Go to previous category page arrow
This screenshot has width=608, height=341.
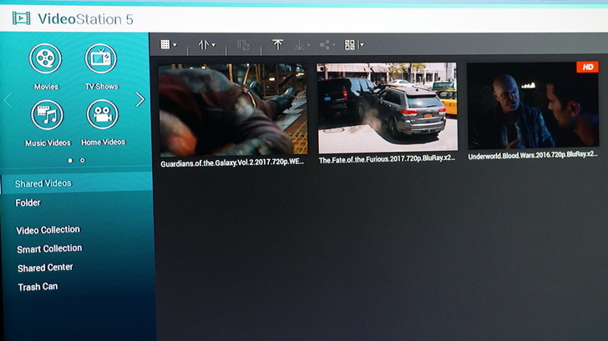tap(8, 101)
